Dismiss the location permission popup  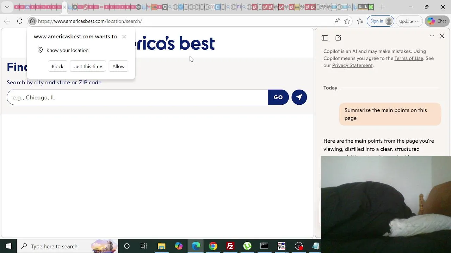point(124,37)
